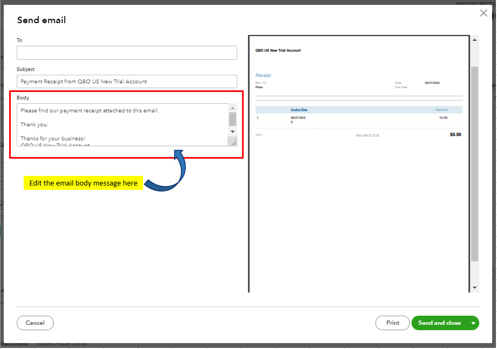497x349 pixels.
Task: Close the Send email dialog
Action: [484, 13]
